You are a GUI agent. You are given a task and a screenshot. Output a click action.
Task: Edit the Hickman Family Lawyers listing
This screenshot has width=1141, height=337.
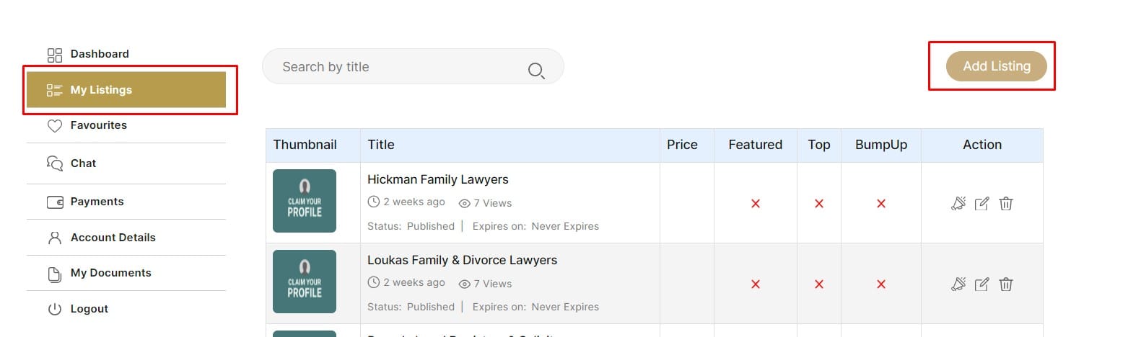tap(982, 204)
